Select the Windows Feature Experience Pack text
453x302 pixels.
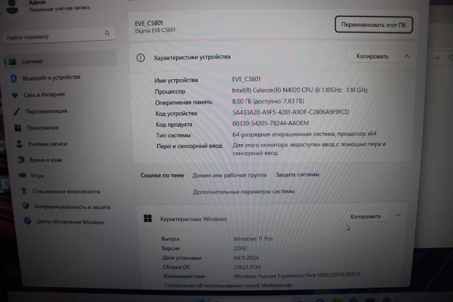coord(297,276)
